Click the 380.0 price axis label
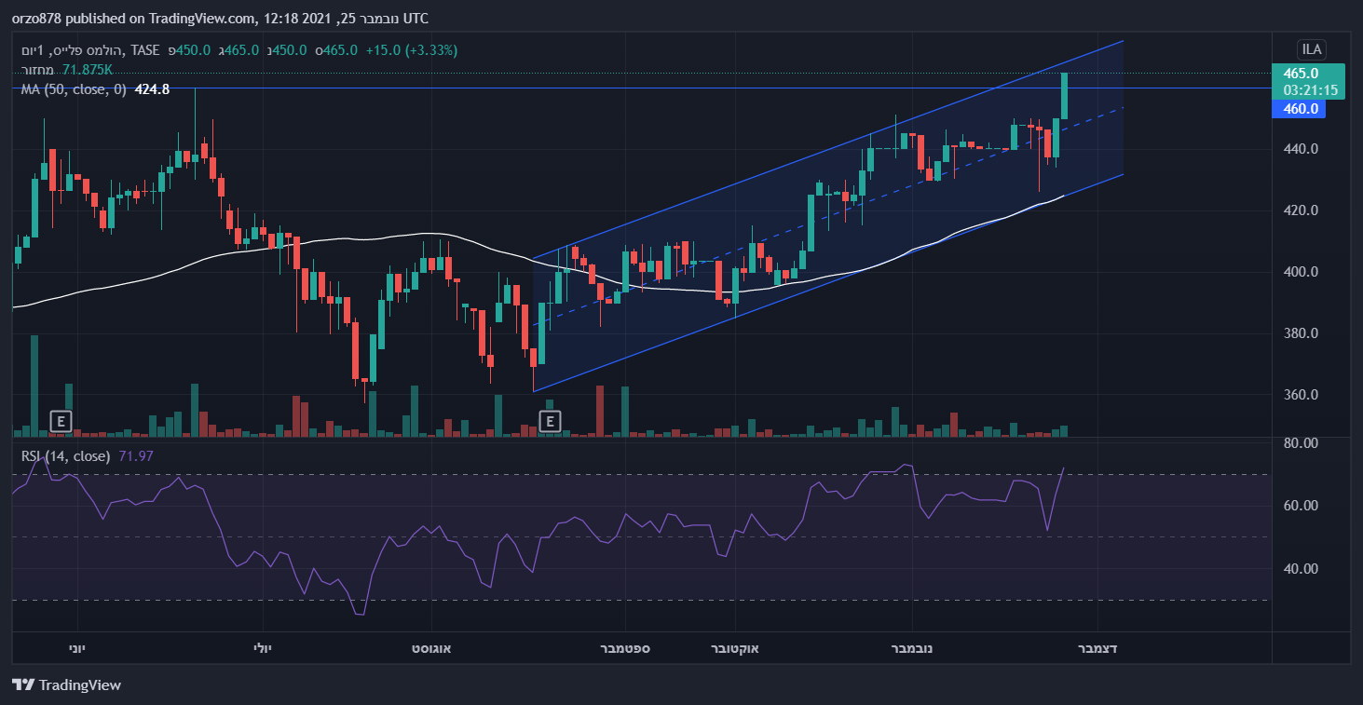The image size is (1363, 705). [1300, 333]
